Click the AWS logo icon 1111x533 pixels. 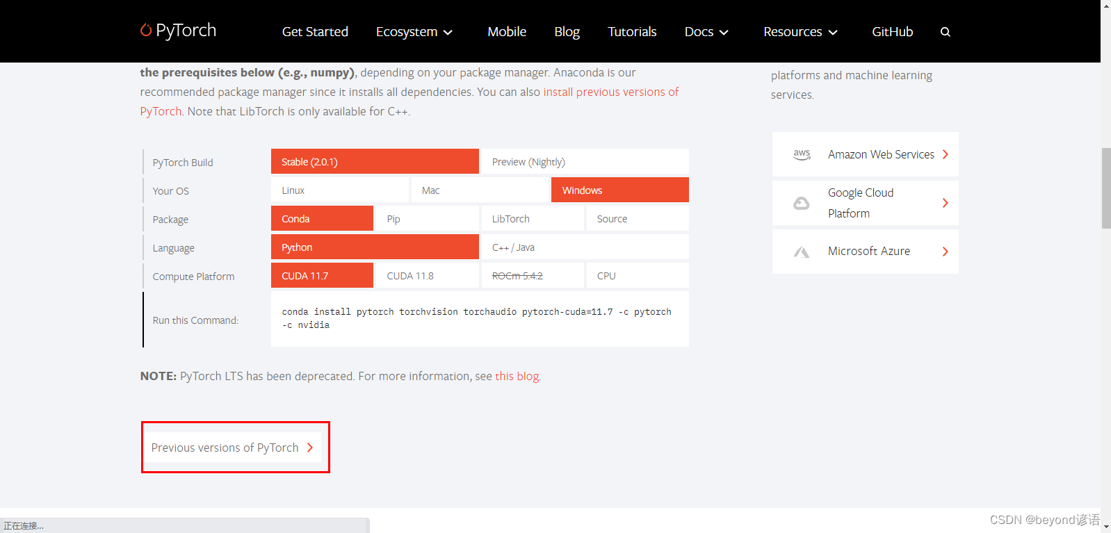(802, 154)
